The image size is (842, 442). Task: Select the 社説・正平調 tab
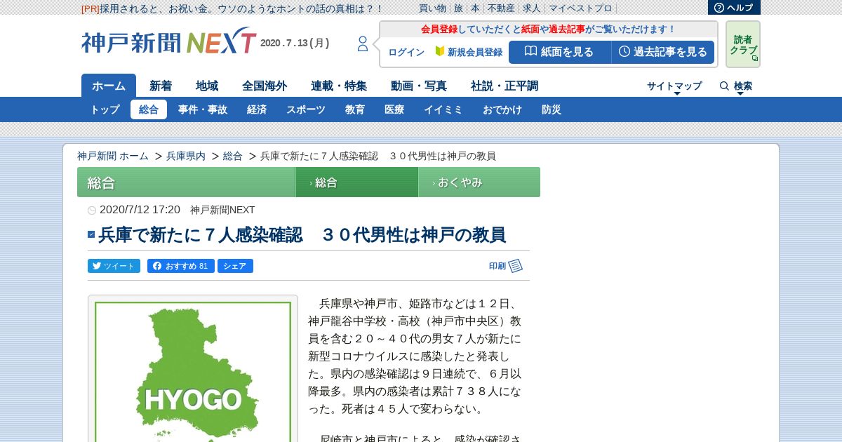[x=504, y=86]
